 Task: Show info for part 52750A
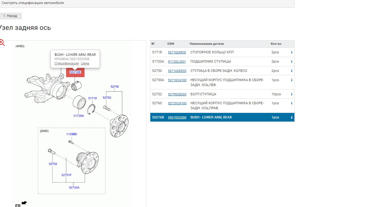click(292, 80)
